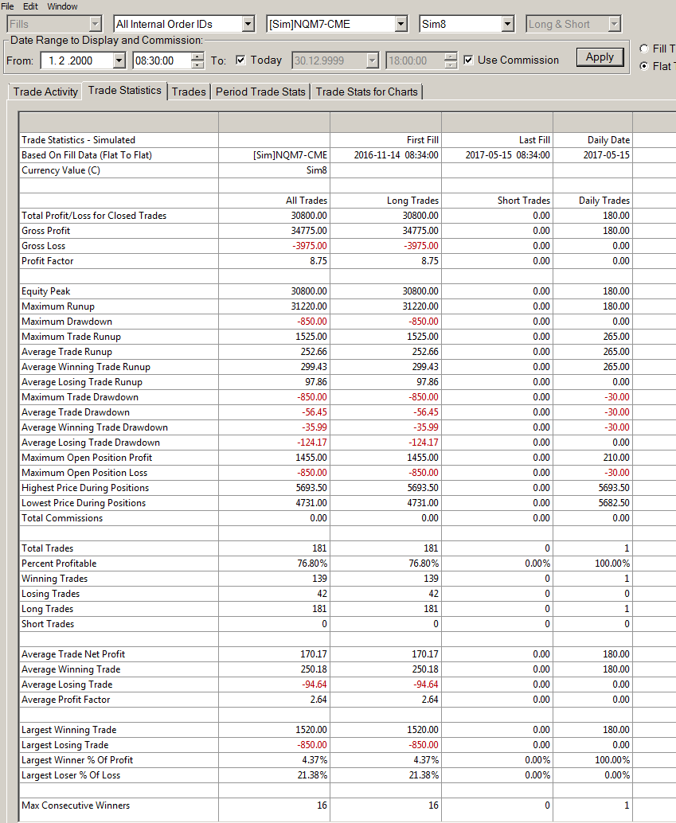
Task: Click the 'Highest Price During Positions' row label
Action: coord(85,488)
